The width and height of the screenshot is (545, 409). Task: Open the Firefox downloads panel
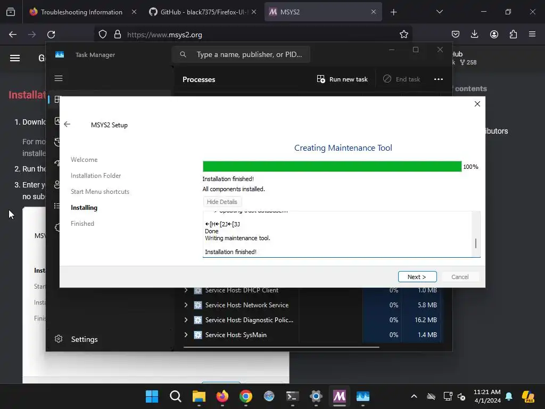click(x=474, y=35)
